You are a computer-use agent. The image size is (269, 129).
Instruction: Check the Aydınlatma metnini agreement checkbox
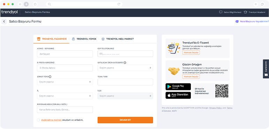pyautogui.click(x=38, y=120)
